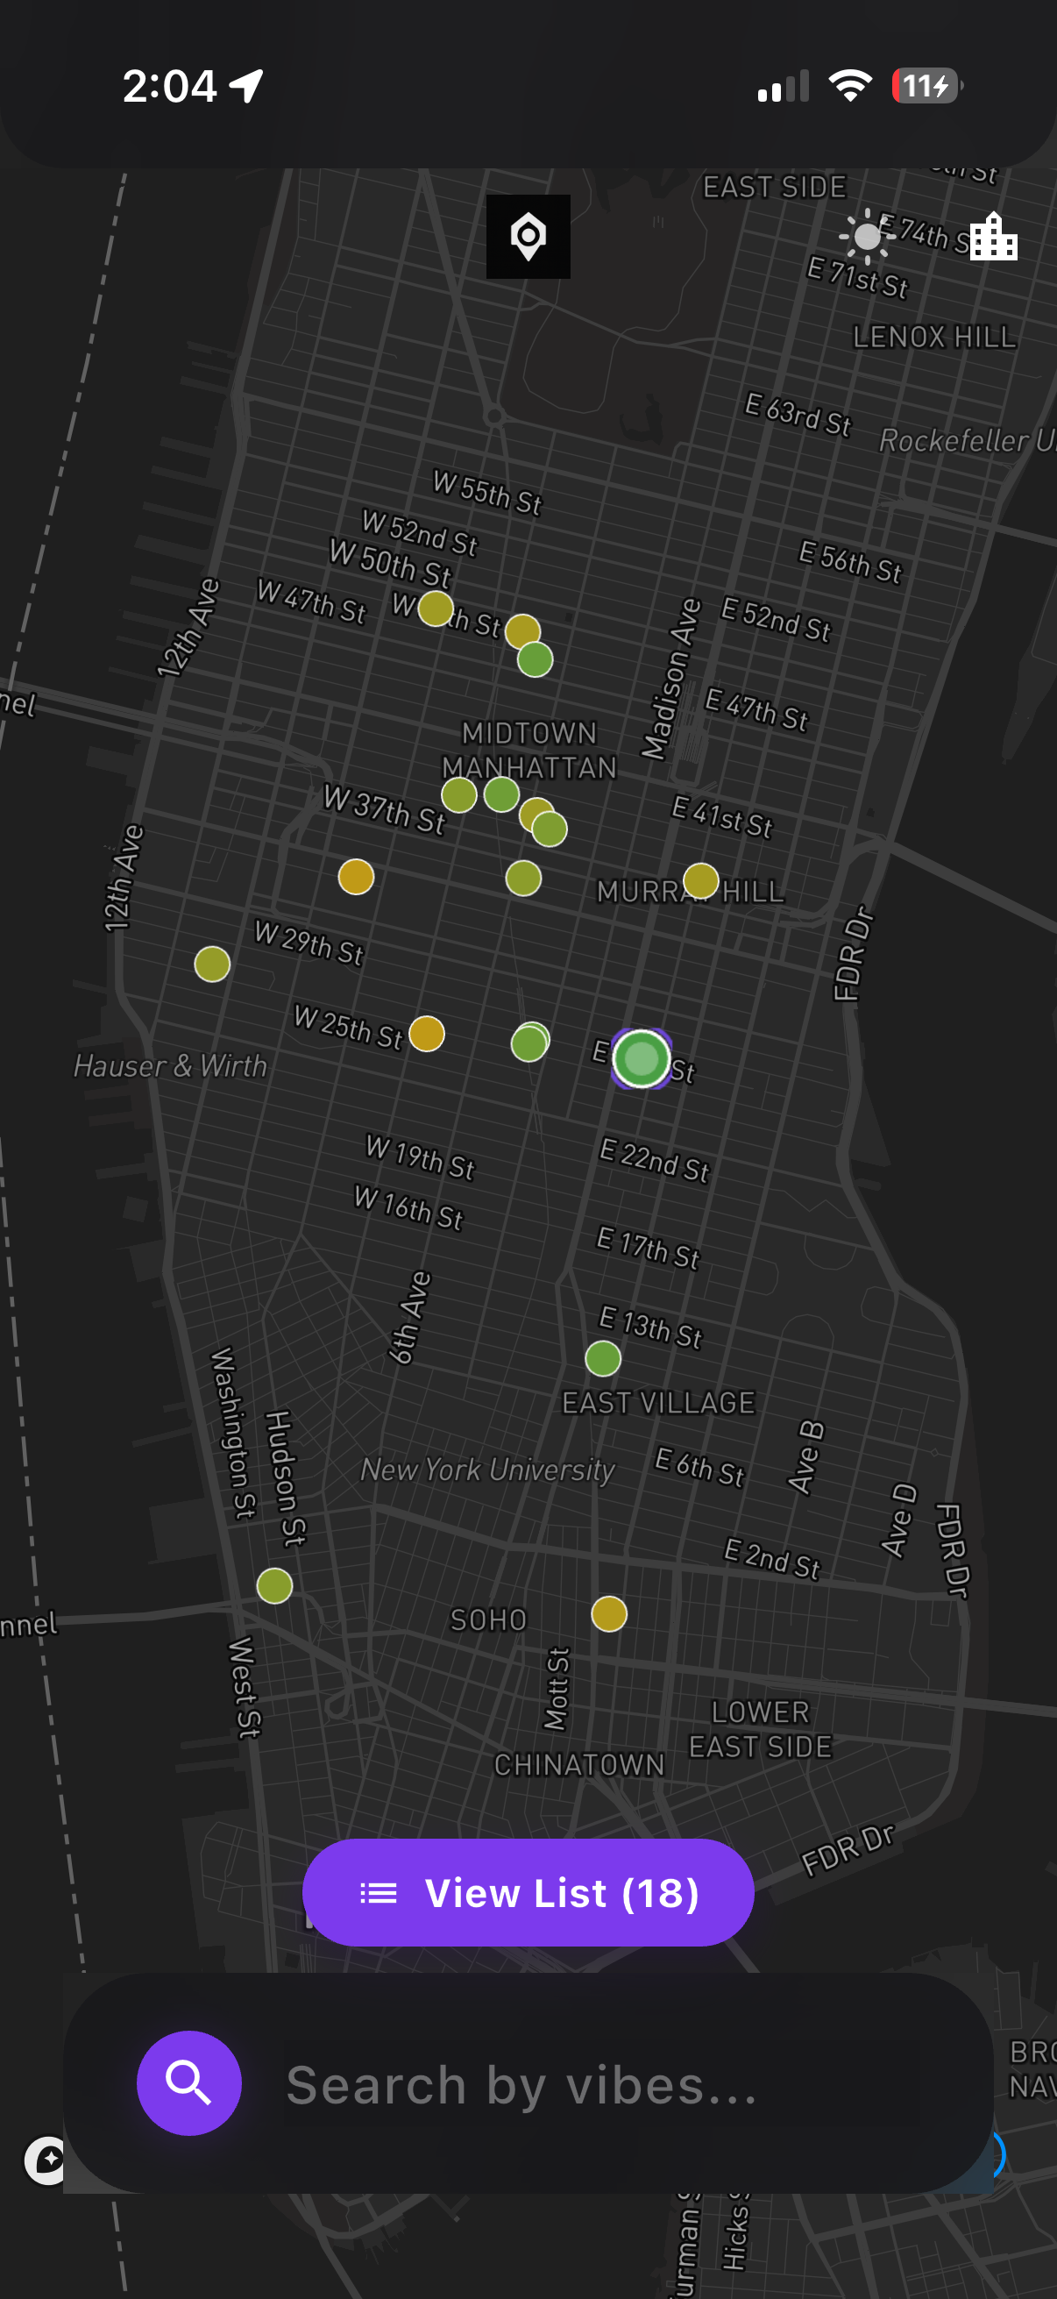Viewport: 1057px width, 2299px height.
Task: Tap the gold marker beside W 25th St
Action: point(427,1035)
